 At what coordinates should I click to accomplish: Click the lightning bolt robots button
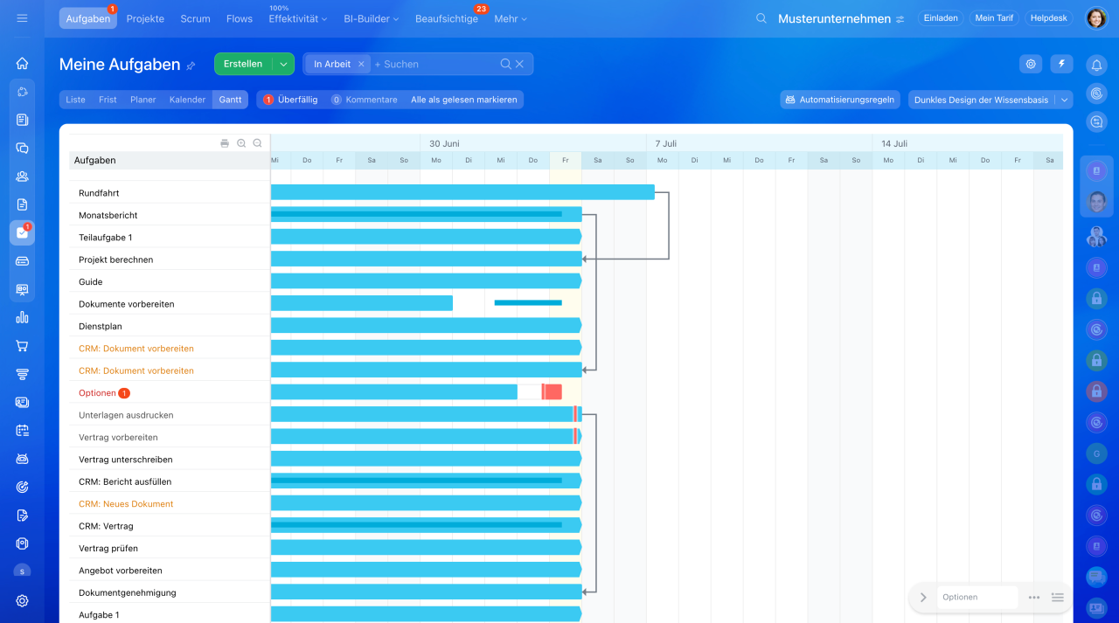coord(1061,64)
